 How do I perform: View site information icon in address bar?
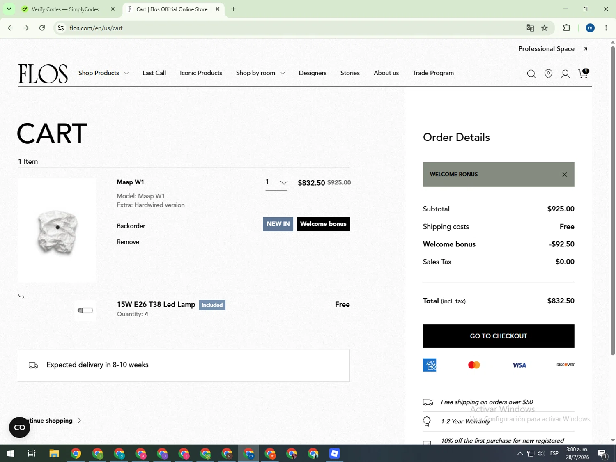pos(61,28)
